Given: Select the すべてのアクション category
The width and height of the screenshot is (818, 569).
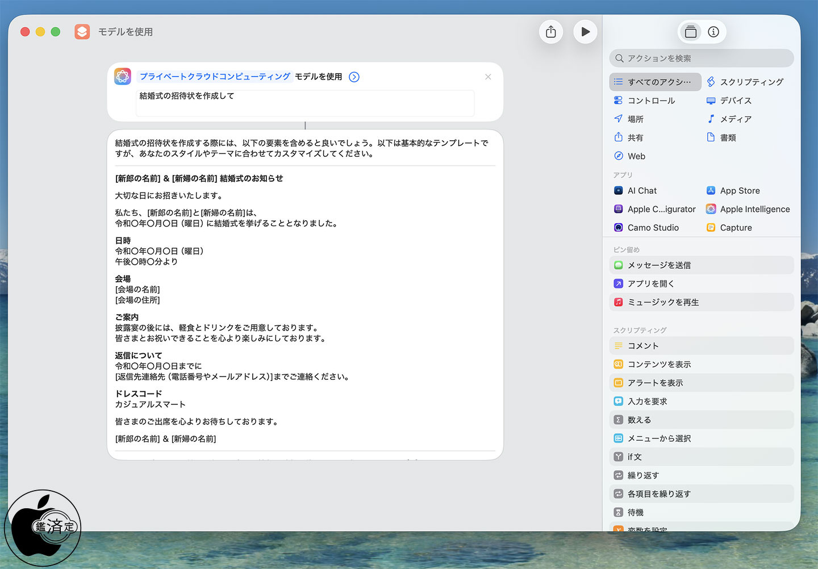Looking at the screenshot, I should click(655, 82).
